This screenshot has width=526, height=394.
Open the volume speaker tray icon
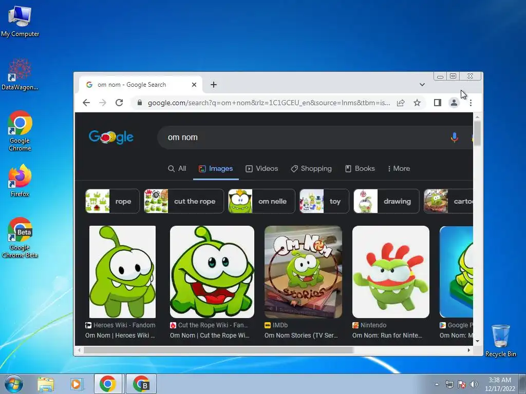(x=474, y=384)
